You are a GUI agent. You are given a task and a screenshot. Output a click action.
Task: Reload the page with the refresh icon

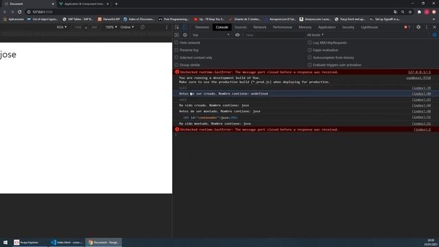coord(19,12)
